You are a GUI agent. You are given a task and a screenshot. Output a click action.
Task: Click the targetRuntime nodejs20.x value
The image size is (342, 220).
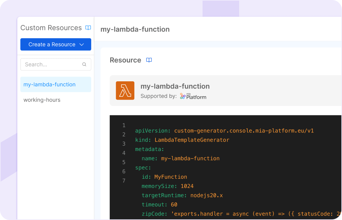pos(206,195)
